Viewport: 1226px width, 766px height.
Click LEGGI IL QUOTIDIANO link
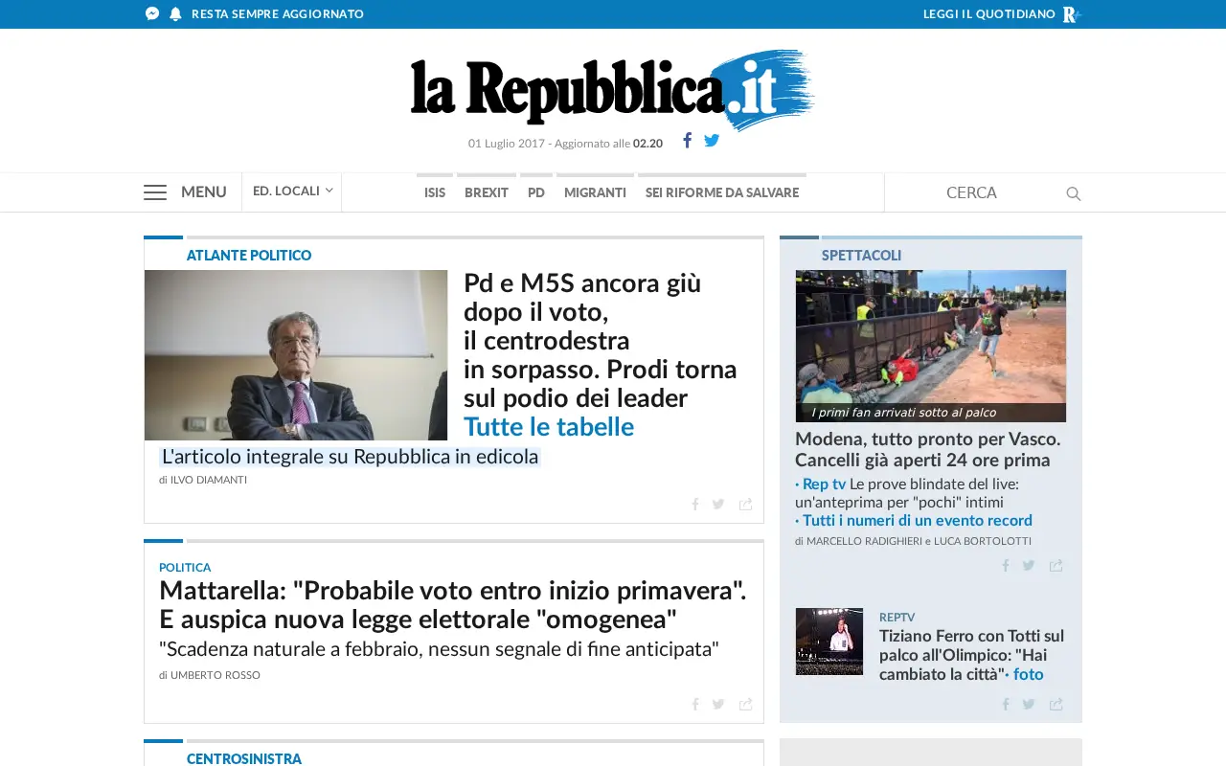point(989,14)
